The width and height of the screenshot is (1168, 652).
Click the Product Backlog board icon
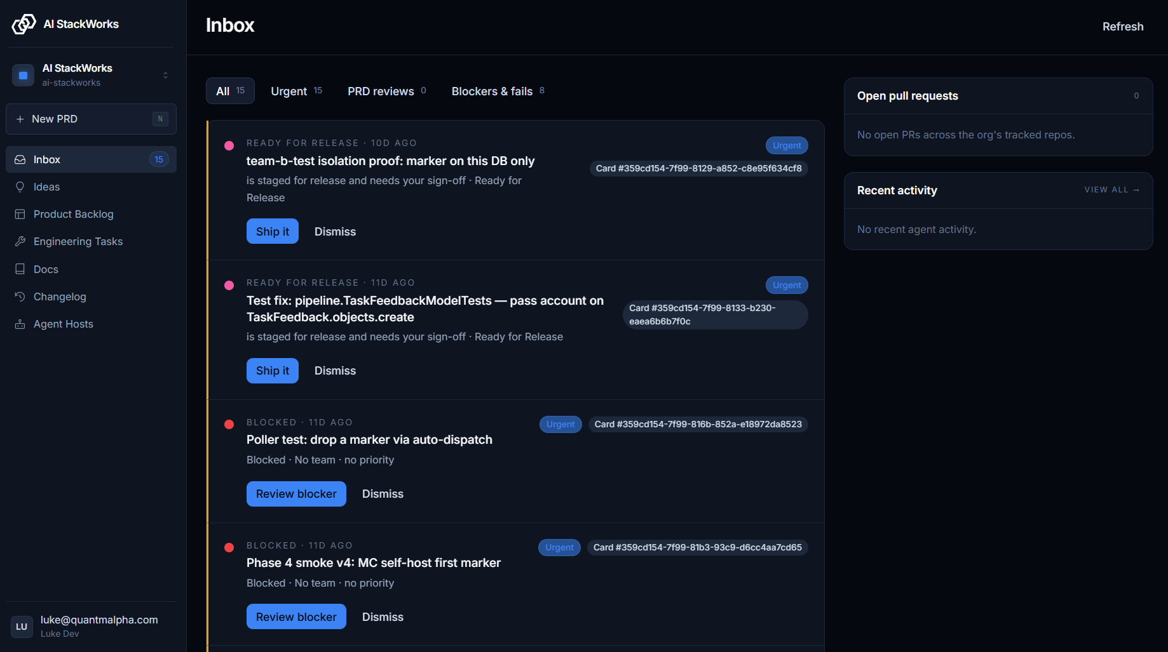point(20,214)
